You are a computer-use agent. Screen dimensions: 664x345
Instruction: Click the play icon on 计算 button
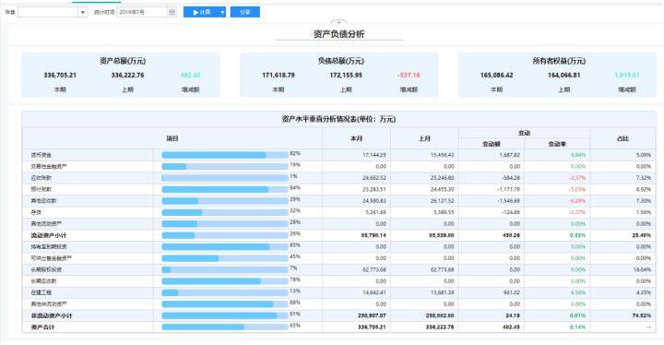(x=196, y=12)
